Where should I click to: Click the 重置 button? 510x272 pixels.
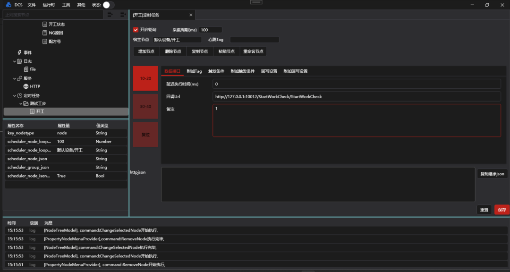(x=484, y=210)
